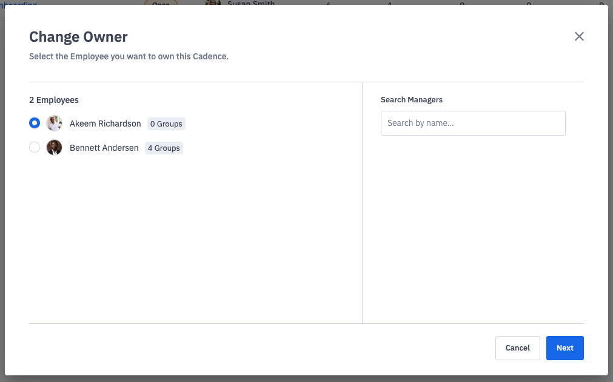Viewport: 613px width, 382px height.
Task: Click inside the 'Search by name...' field
Action: click(x=473, y=123)
